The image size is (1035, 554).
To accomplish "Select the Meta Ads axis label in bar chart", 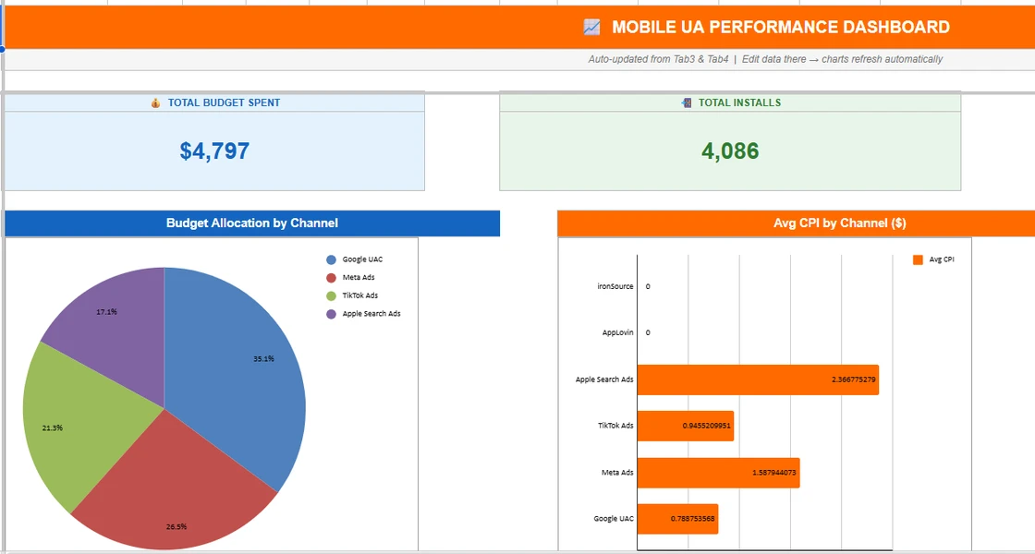I will point(618,473).
